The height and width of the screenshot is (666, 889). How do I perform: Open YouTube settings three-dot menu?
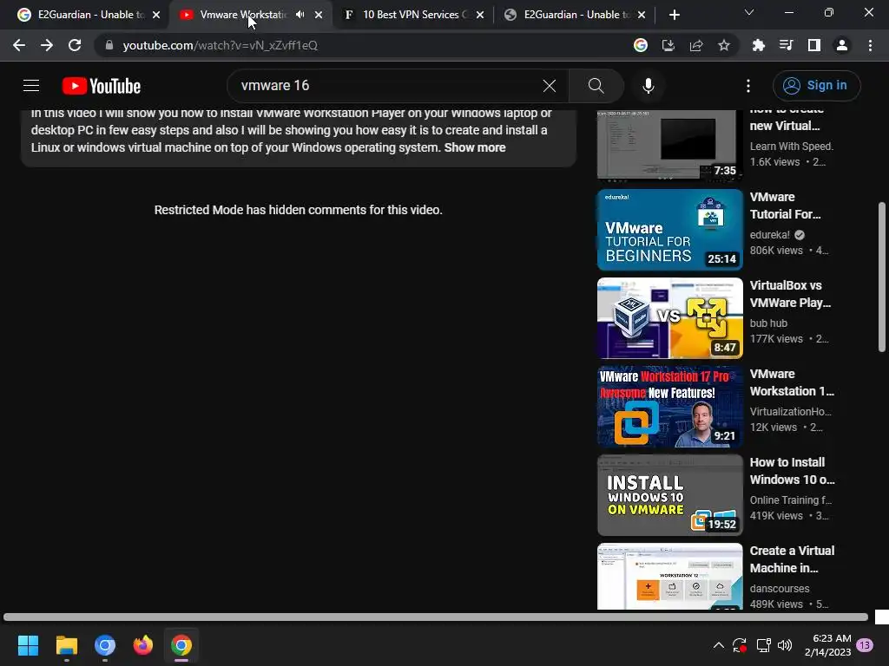(x=747, y=86)
